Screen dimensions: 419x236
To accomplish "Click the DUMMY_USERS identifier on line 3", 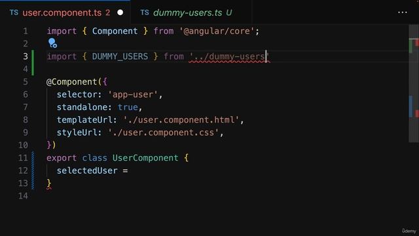I will click(120, 56).
